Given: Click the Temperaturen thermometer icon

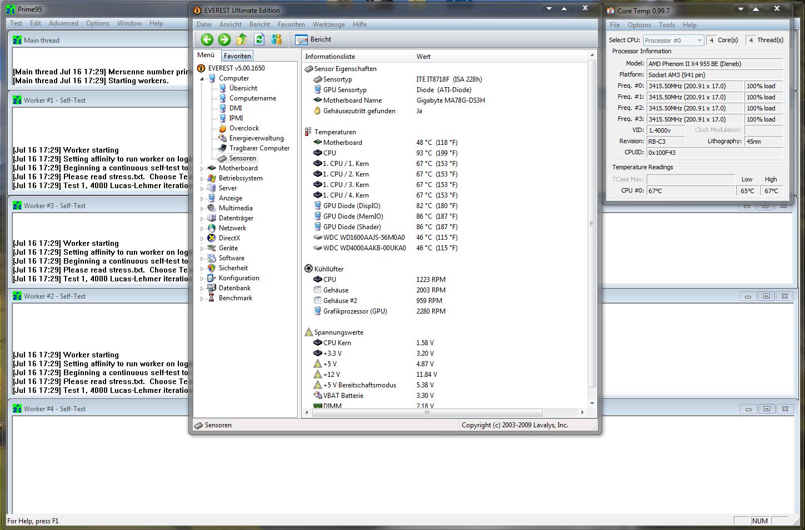Looking at the screenshot, I should 308,132.
